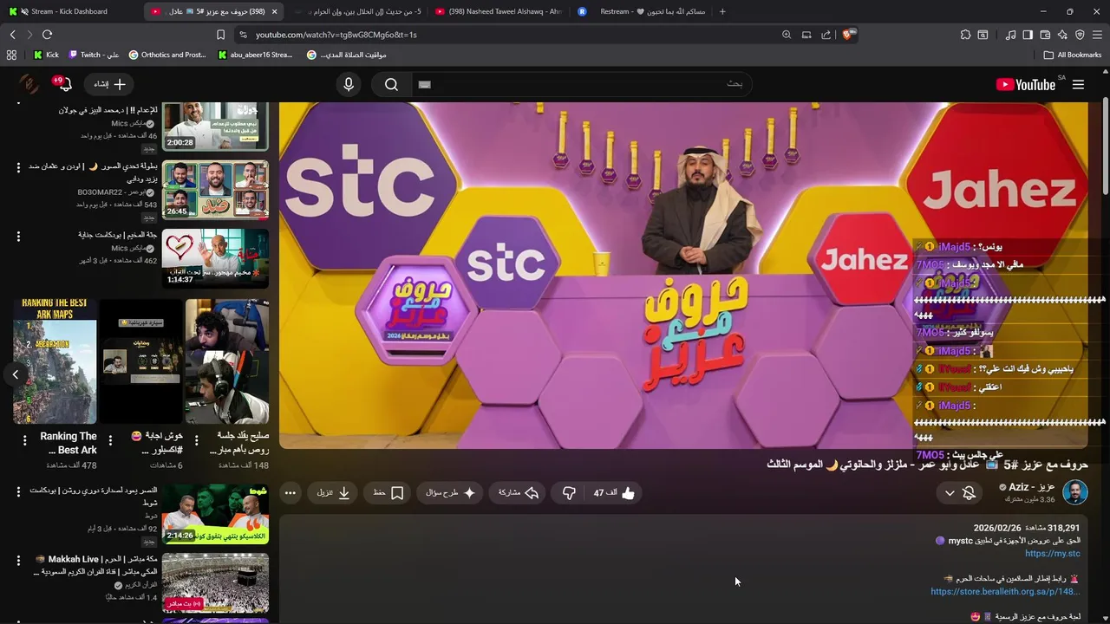This screenshot has height=624, width=1110.
Task: Expand subscription notification options dropdown
Action: pos(950,493)
